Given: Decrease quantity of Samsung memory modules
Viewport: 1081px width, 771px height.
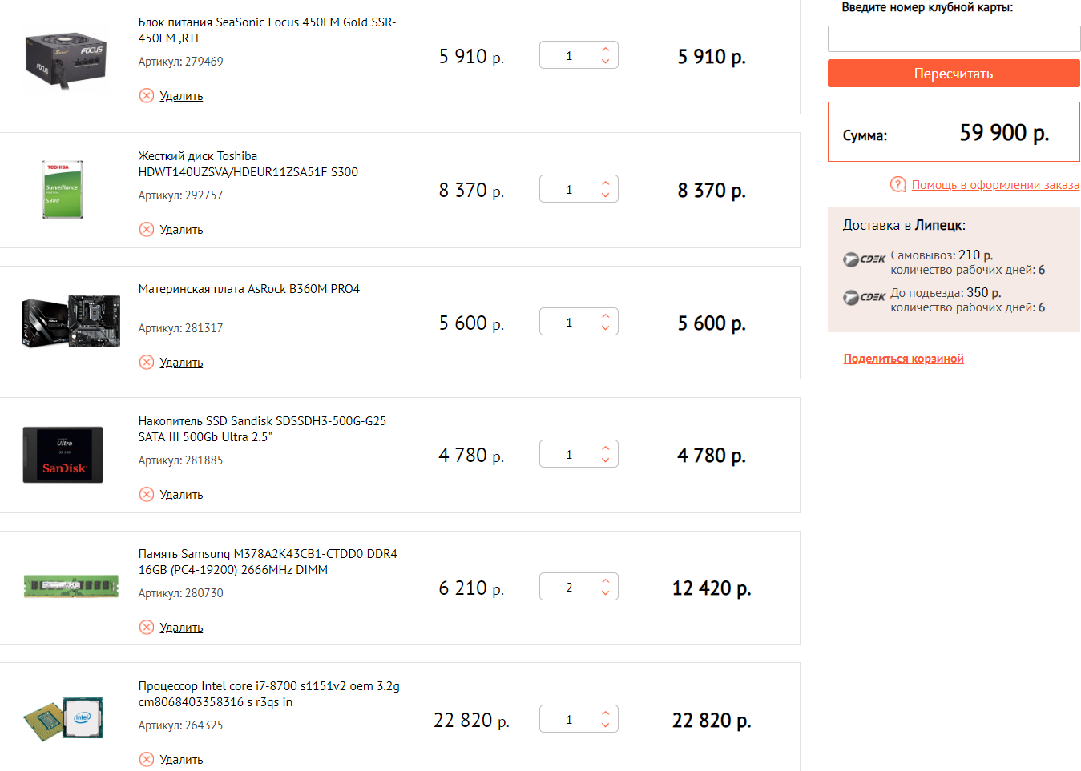Looking at the screenshot, I should pyautogui.click(x=606, y=593).
